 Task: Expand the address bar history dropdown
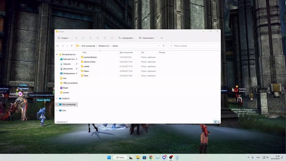[159, 46]
